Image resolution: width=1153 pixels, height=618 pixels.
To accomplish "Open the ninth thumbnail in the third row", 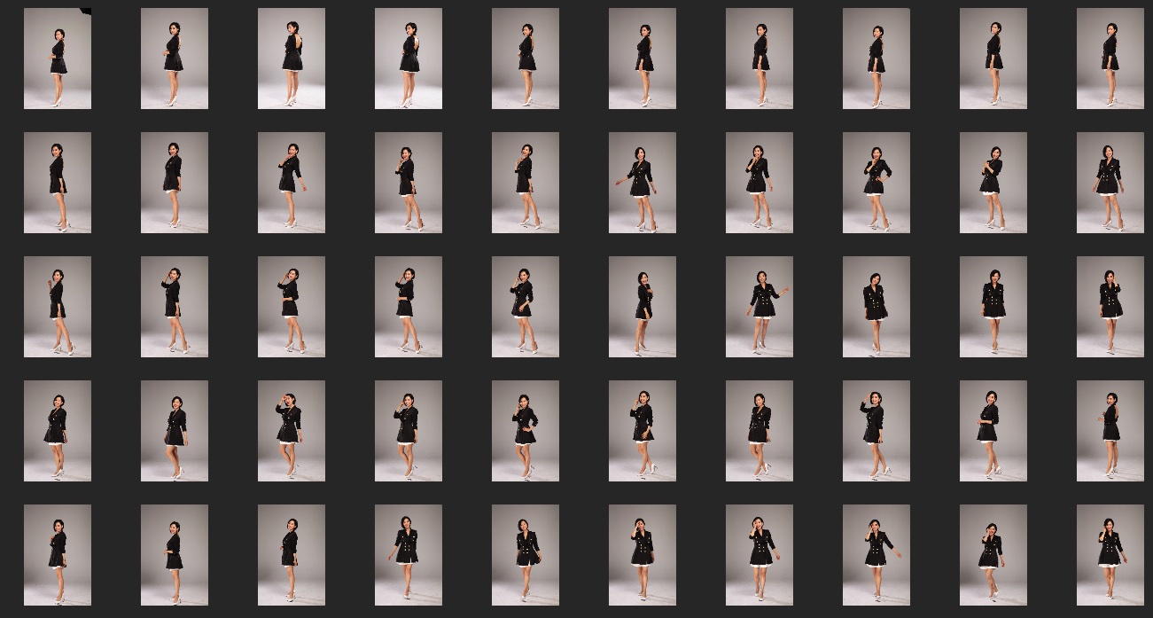I will (993, 307).
